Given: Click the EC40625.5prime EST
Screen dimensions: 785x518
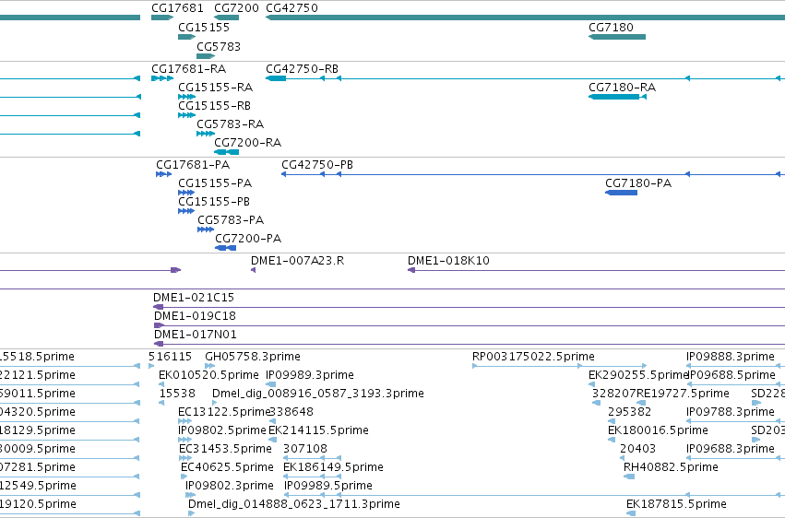Looking at the screenshot, I should coord(184,477).
